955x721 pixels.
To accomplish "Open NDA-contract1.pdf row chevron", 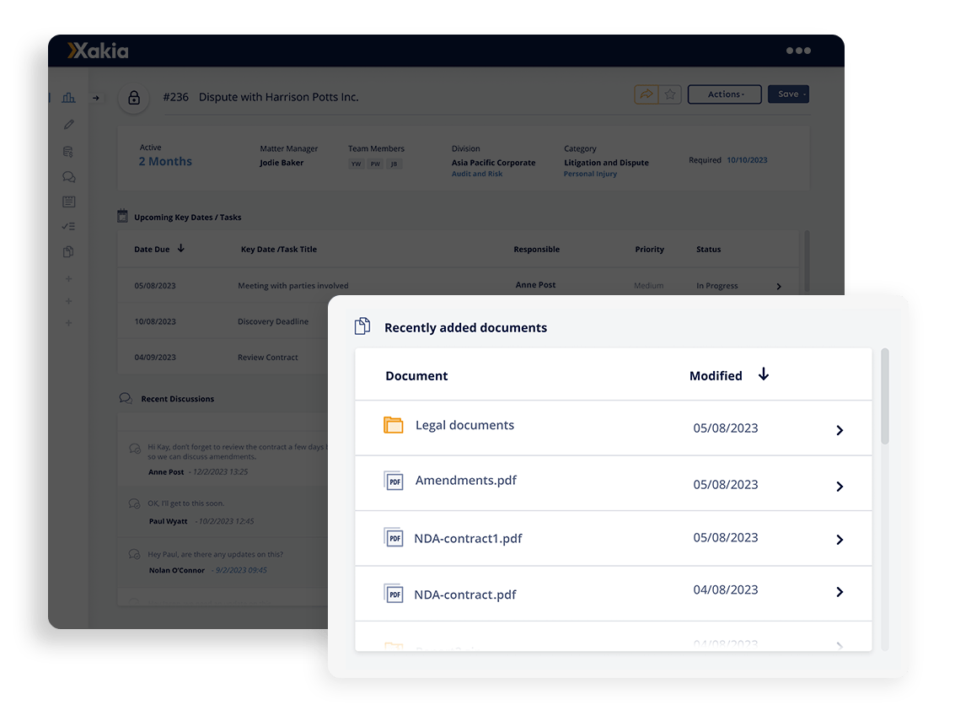I will [x=840, y=540].
